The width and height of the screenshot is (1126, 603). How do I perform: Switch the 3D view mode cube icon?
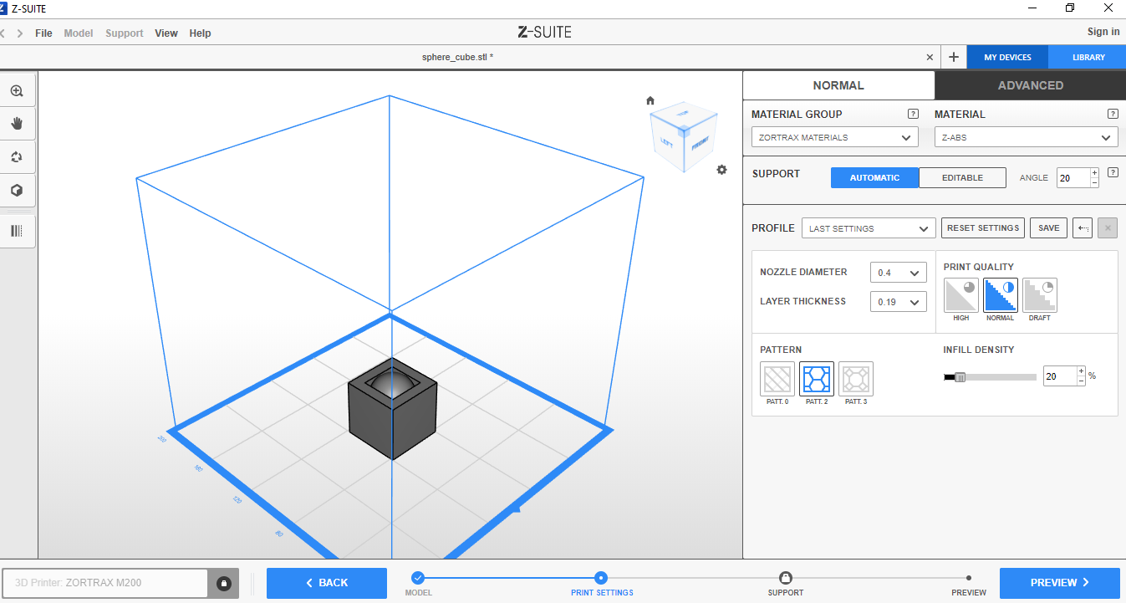pyautogui.click(x=17, y=191)
